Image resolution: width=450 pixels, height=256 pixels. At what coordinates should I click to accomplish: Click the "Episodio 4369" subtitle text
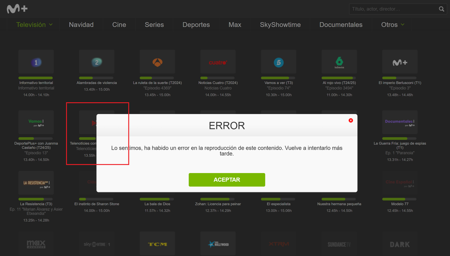pos(157,88)
